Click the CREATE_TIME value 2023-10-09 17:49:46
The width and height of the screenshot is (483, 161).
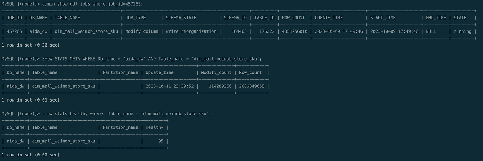(339, 31)
